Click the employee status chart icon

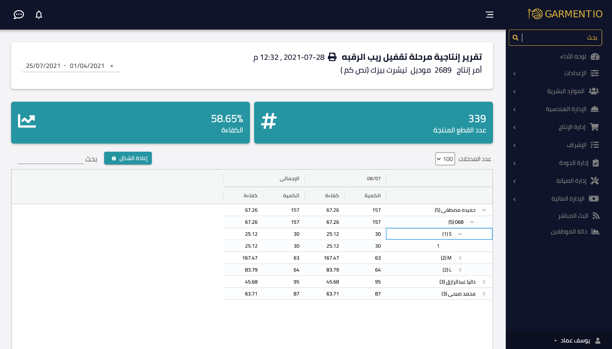[595, 232]
